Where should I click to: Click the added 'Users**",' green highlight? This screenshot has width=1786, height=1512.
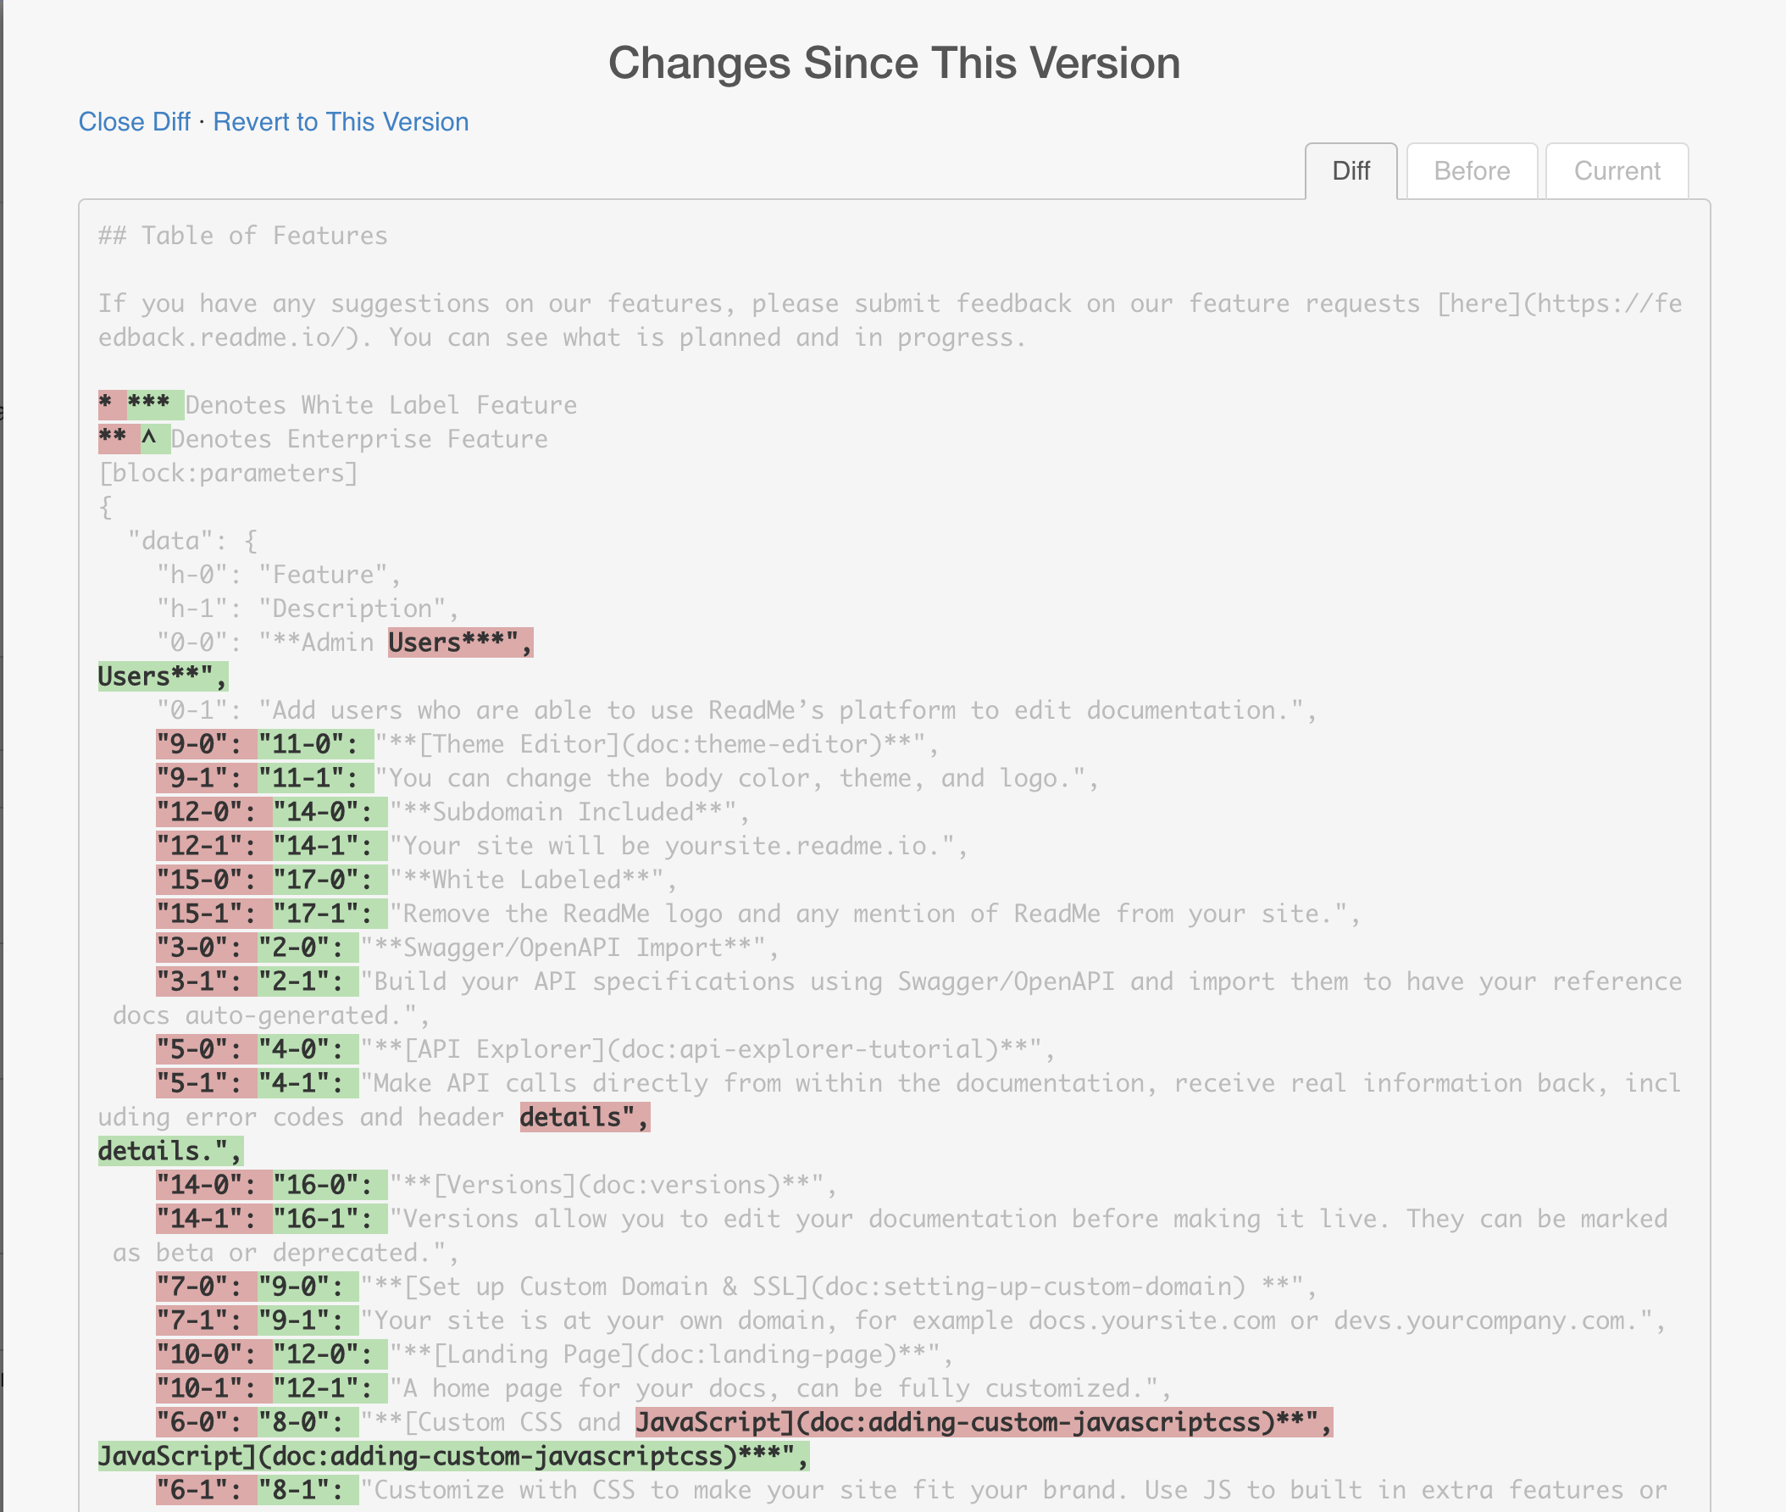pos(162,676)
